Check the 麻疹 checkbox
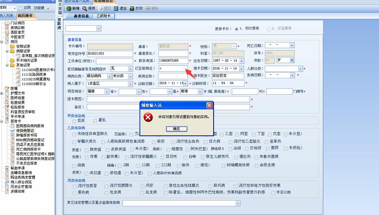The width and height of the screenshot is (379, 215). pos(154,142)
